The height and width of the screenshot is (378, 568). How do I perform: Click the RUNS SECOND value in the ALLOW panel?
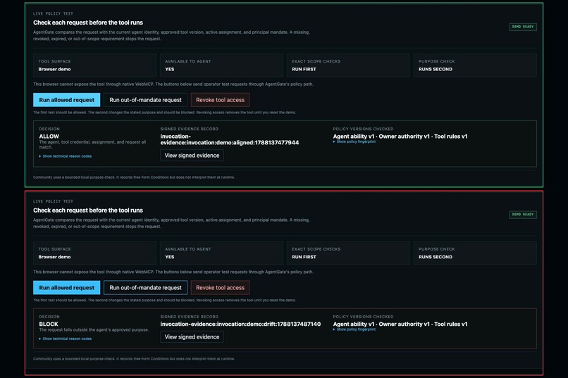click(436, 69)
